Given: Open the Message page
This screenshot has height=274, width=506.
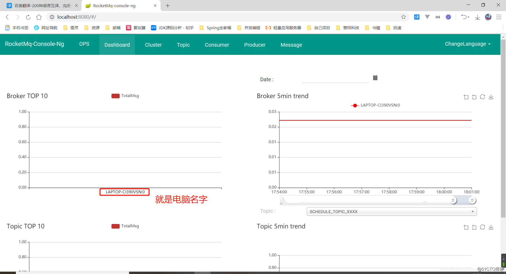Looking at the screenshot, I should [291, 45].
